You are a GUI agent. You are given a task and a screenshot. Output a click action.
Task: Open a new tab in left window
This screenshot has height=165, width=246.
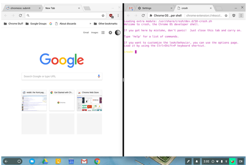coord(87,8)
